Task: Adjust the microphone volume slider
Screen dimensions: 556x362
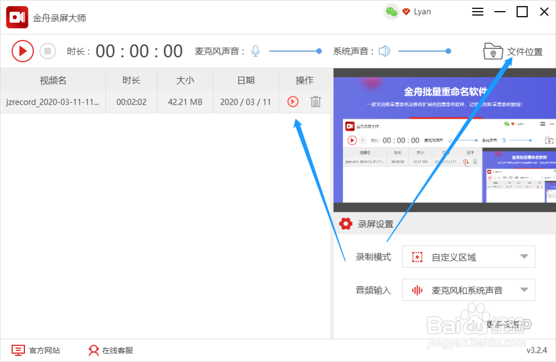Action: tap(295, 51)
